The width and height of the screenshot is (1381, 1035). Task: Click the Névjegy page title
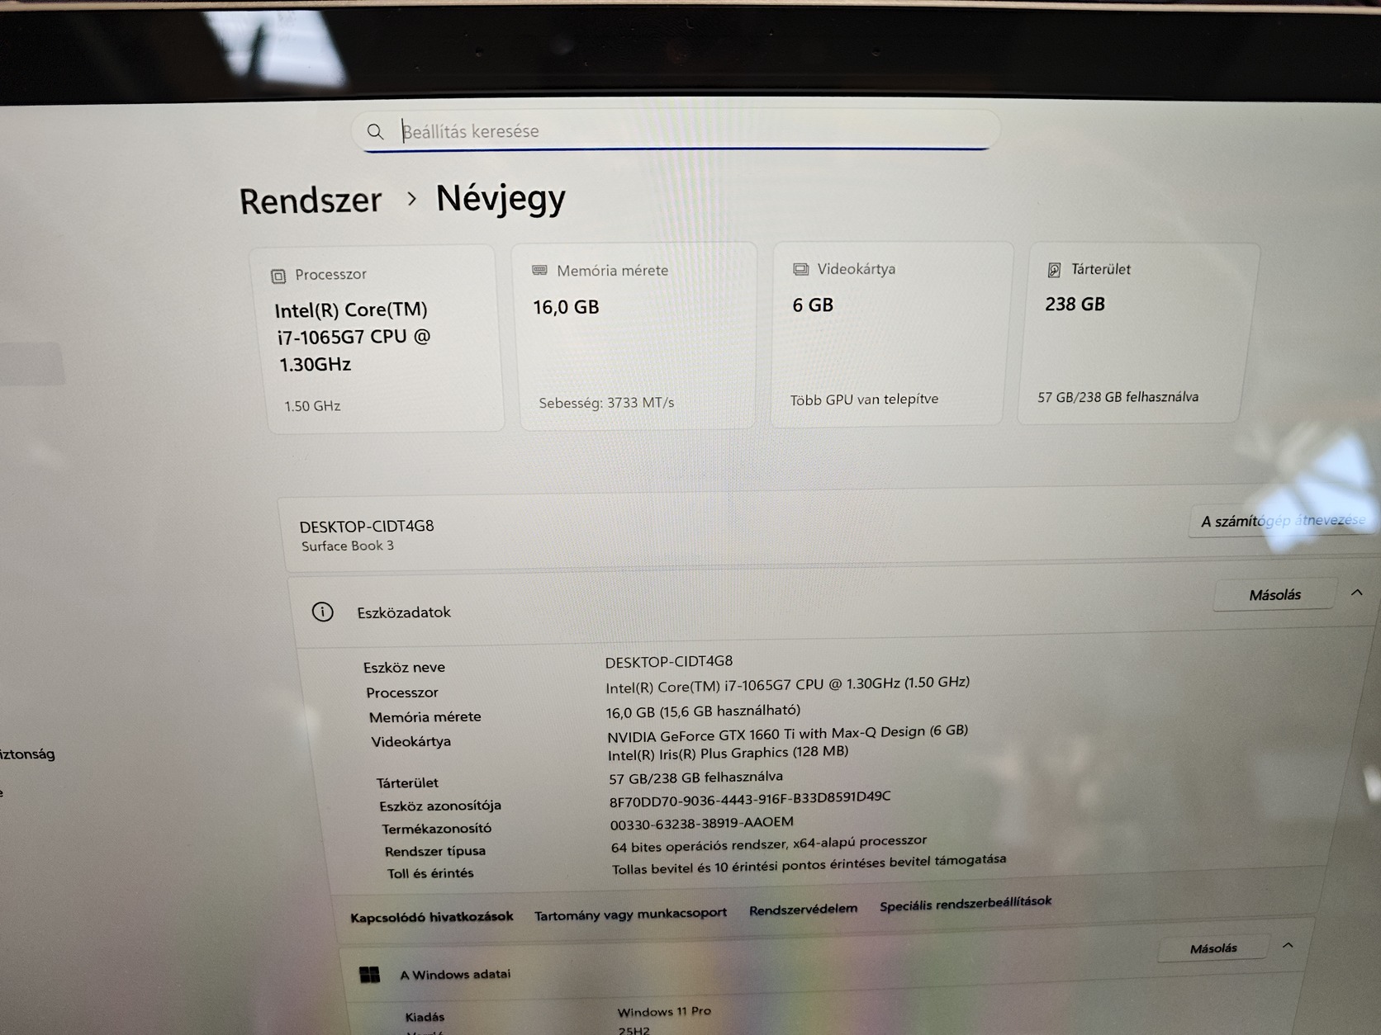501,199
